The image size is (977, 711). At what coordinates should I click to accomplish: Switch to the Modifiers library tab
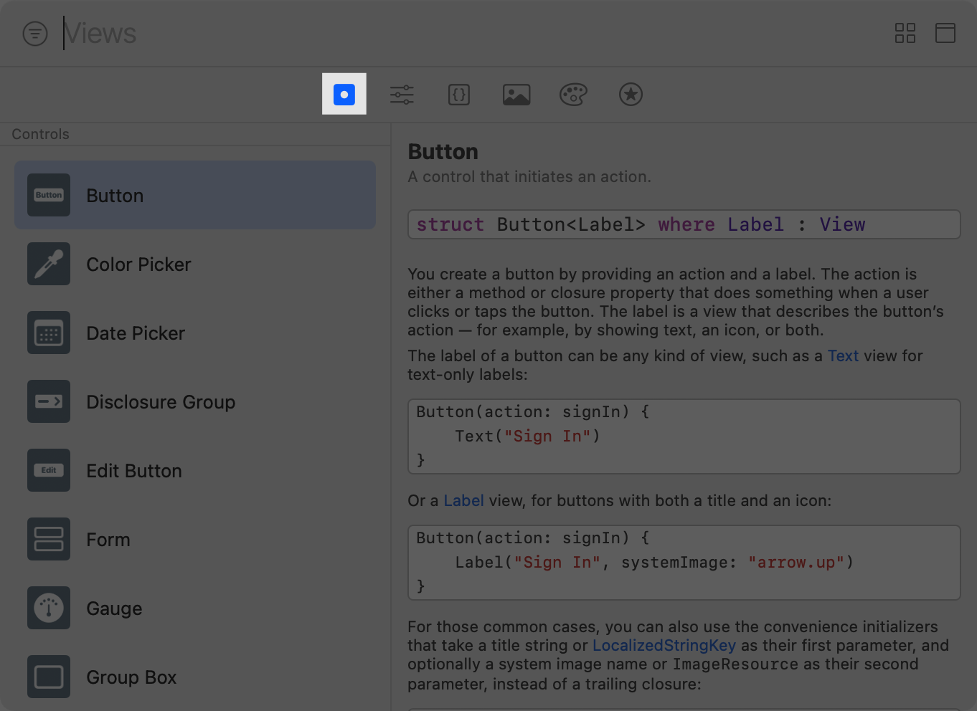pyautogui.click(x=402, y=94)
